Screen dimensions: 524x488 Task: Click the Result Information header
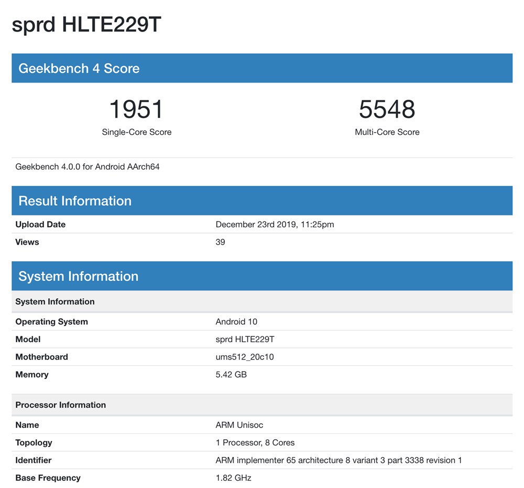pyautogui.click(x=75, y=201)
